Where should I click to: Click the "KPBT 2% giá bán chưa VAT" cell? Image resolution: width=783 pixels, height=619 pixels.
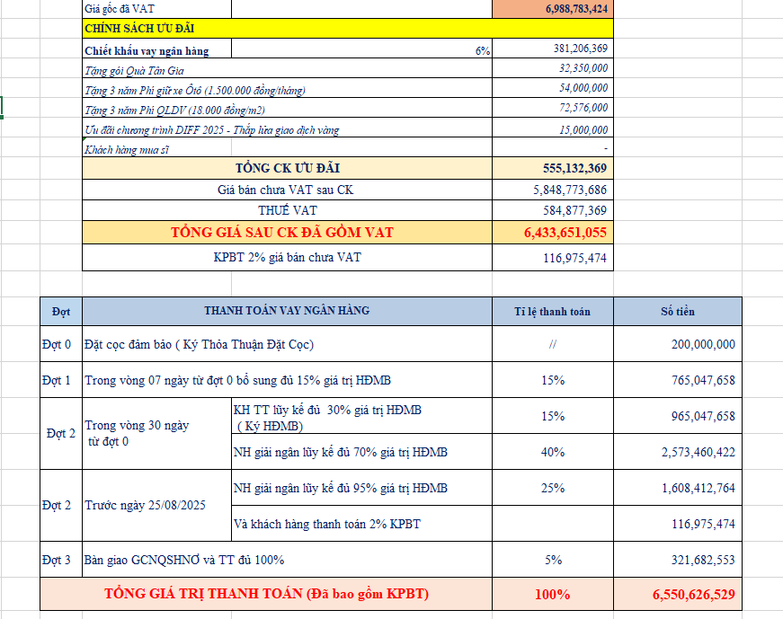287,258
